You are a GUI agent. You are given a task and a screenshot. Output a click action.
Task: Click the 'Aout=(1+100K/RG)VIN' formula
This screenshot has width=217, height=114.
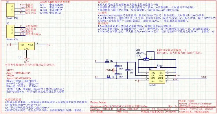click(x=19, y=73)
